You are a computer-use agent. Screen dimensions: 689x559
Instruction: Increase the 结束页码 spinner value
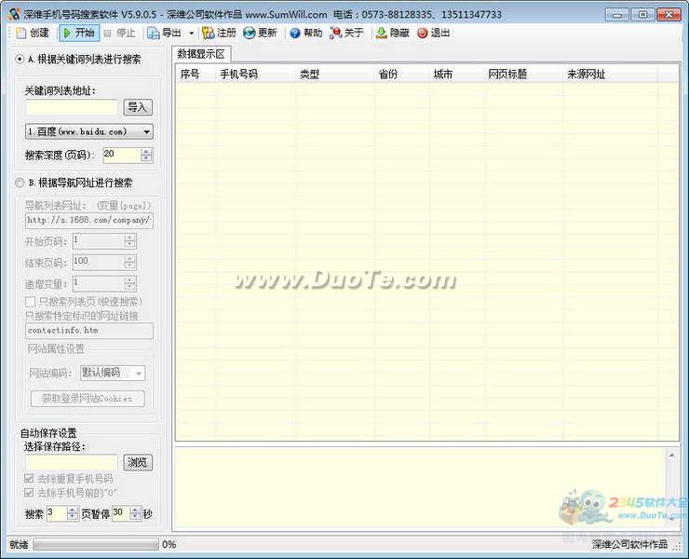point(129,259)
